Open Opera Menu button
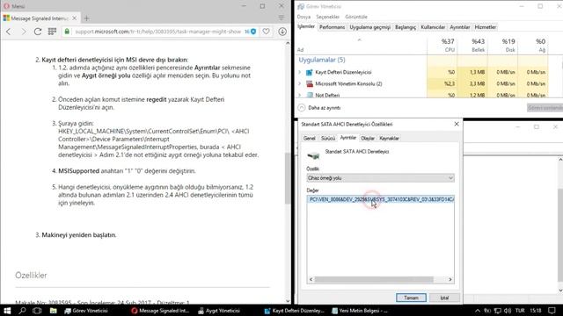 (x=14, y=6)
